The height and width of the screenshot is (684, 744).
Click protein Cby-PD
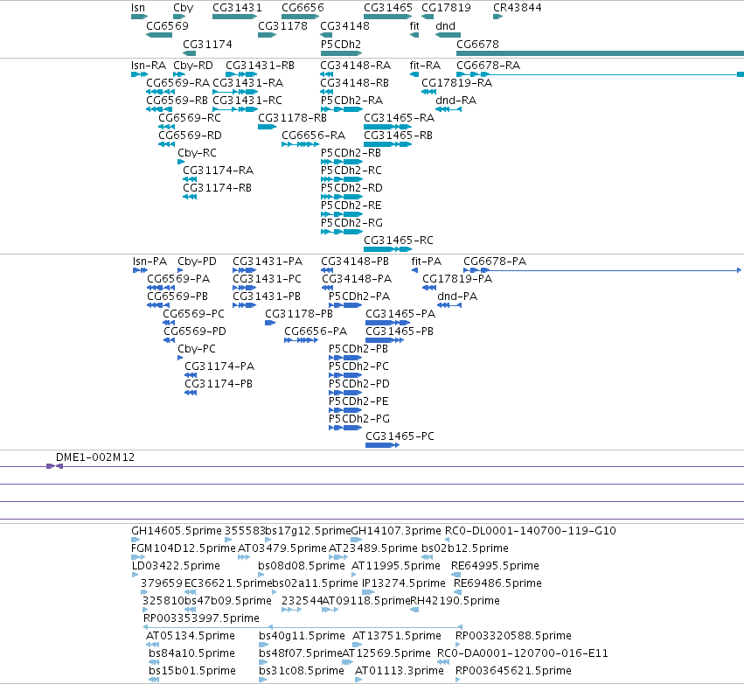[x=180, y=270]
